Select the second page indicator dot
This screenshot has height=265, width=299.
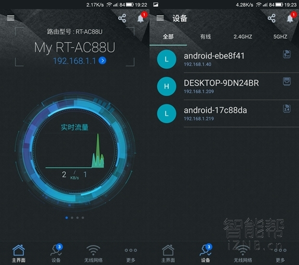(72, 218)
